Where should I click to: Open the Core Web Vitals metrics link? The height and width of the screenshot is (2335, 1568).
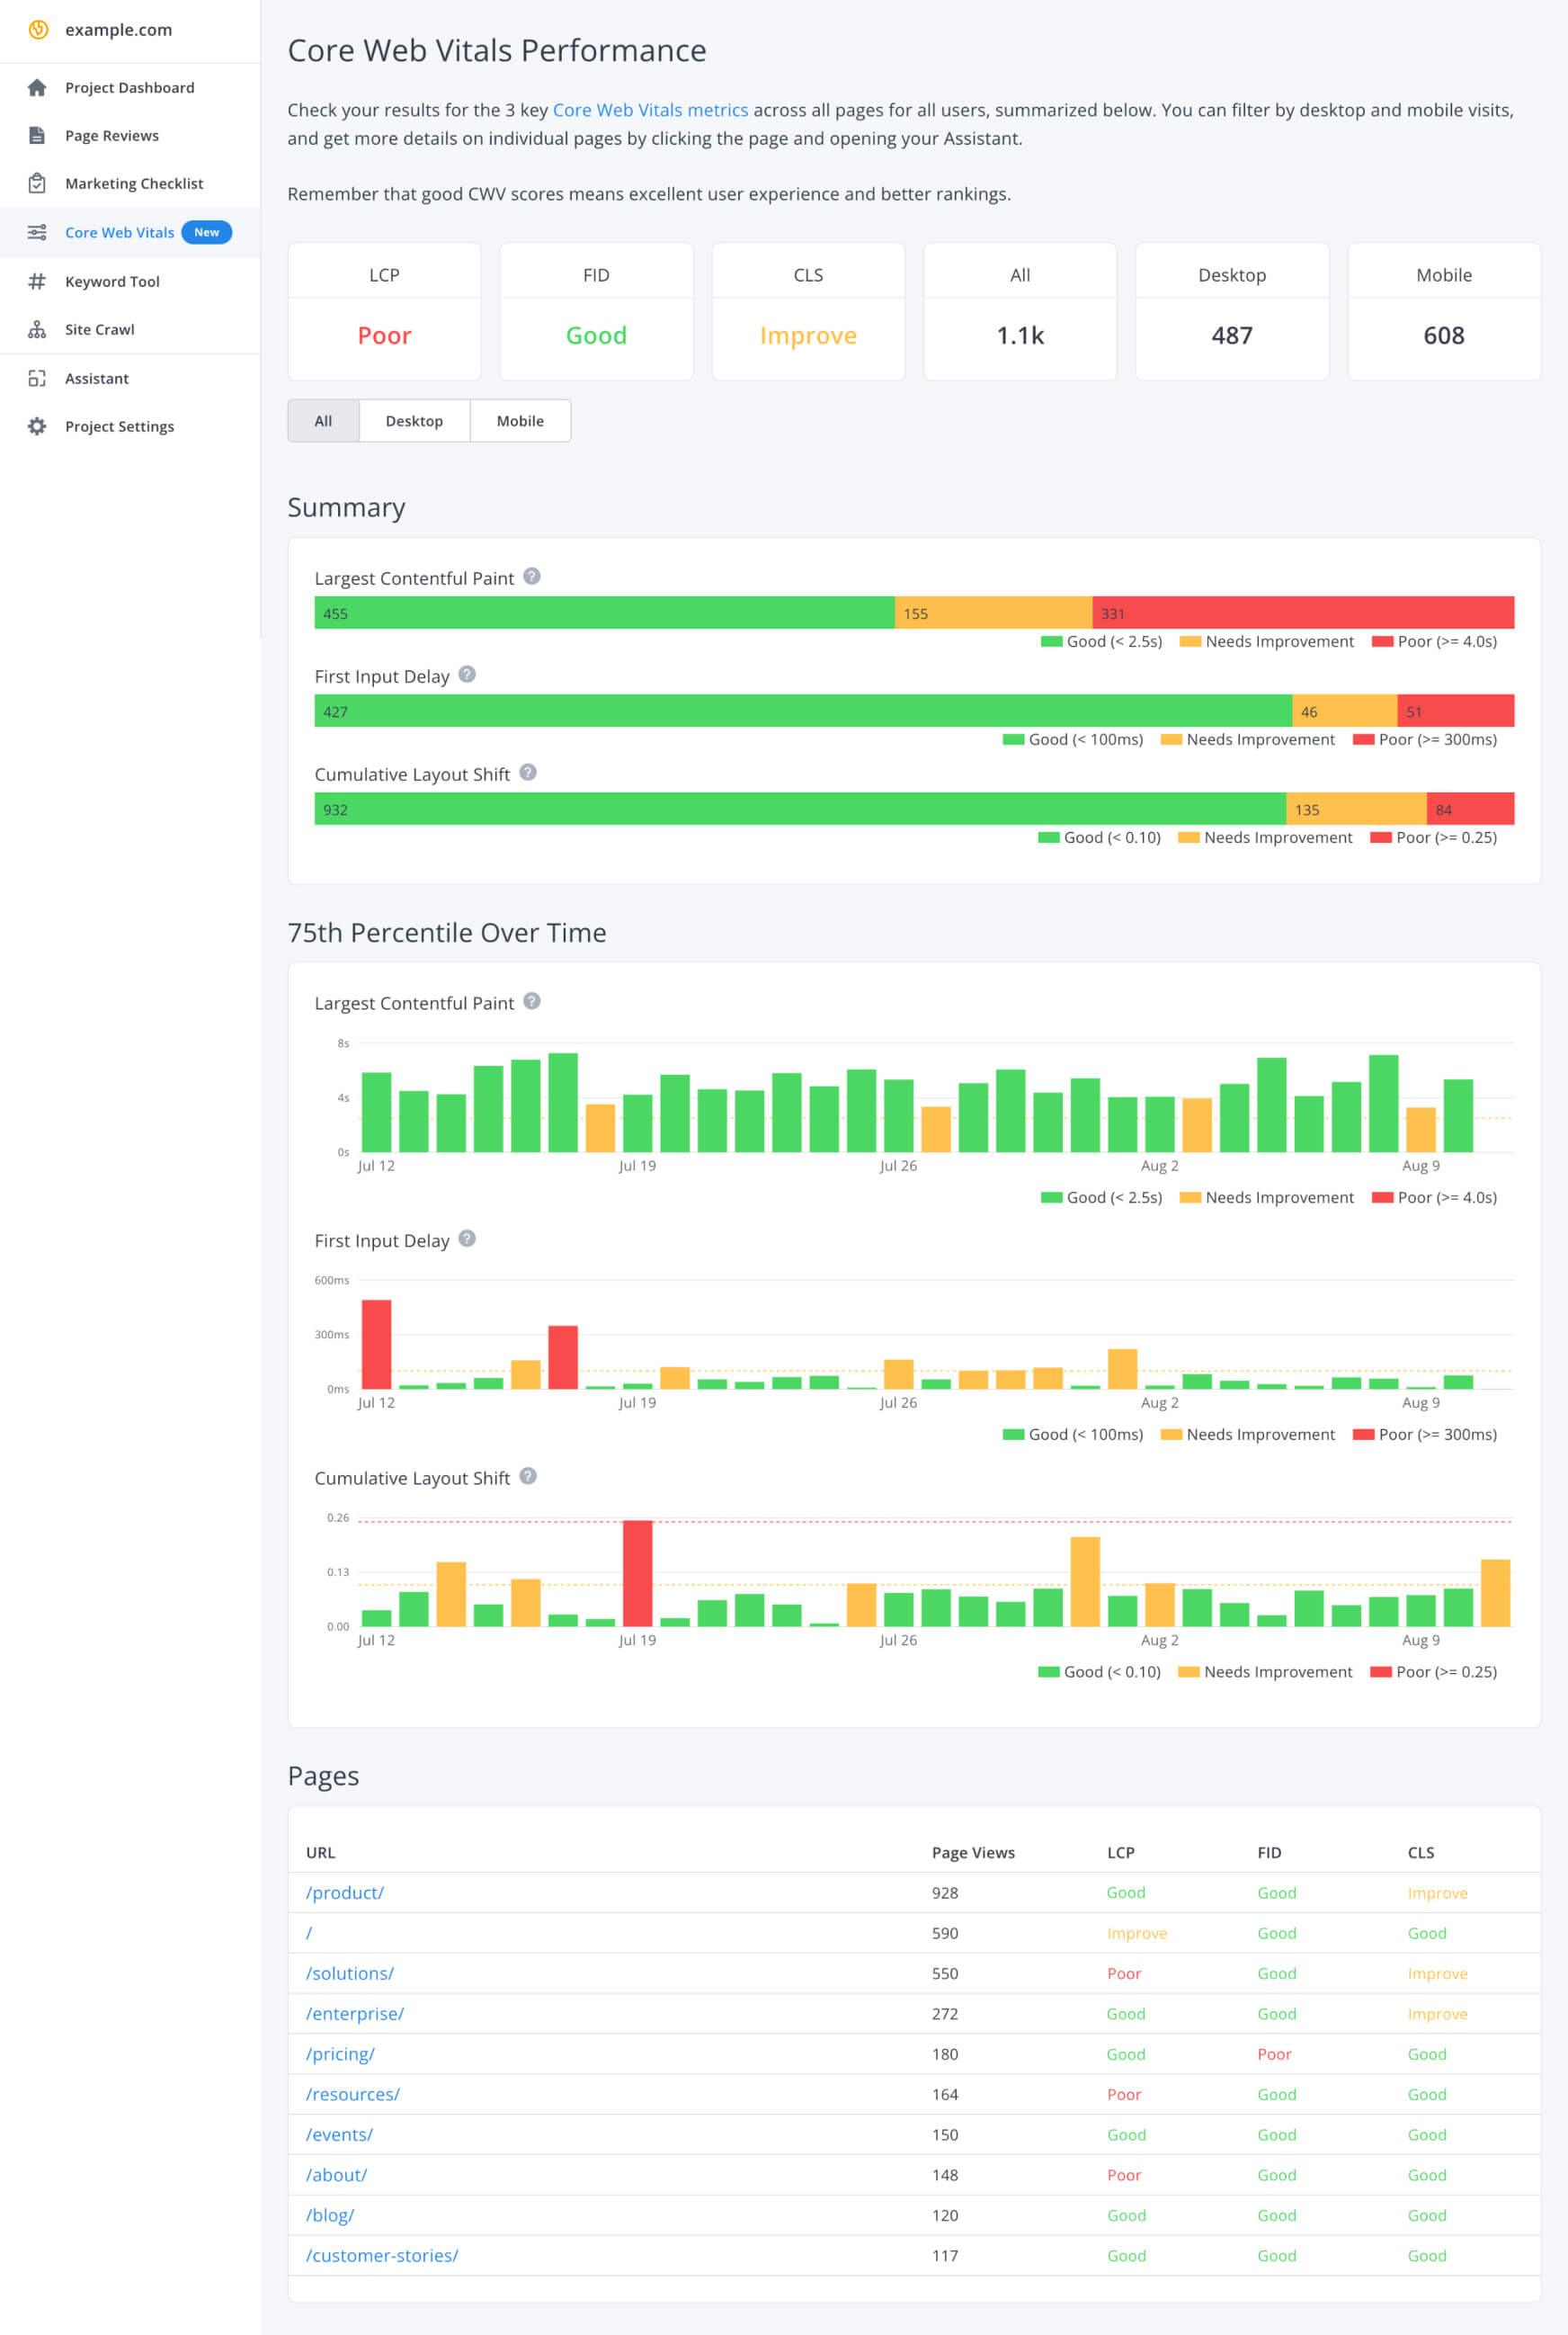pos(650,110)
